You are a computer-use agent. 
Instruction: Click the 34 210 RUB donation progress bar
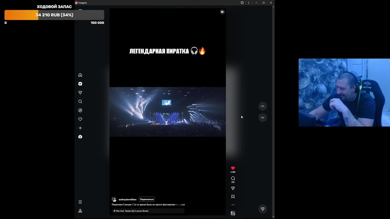coord(54,15)
